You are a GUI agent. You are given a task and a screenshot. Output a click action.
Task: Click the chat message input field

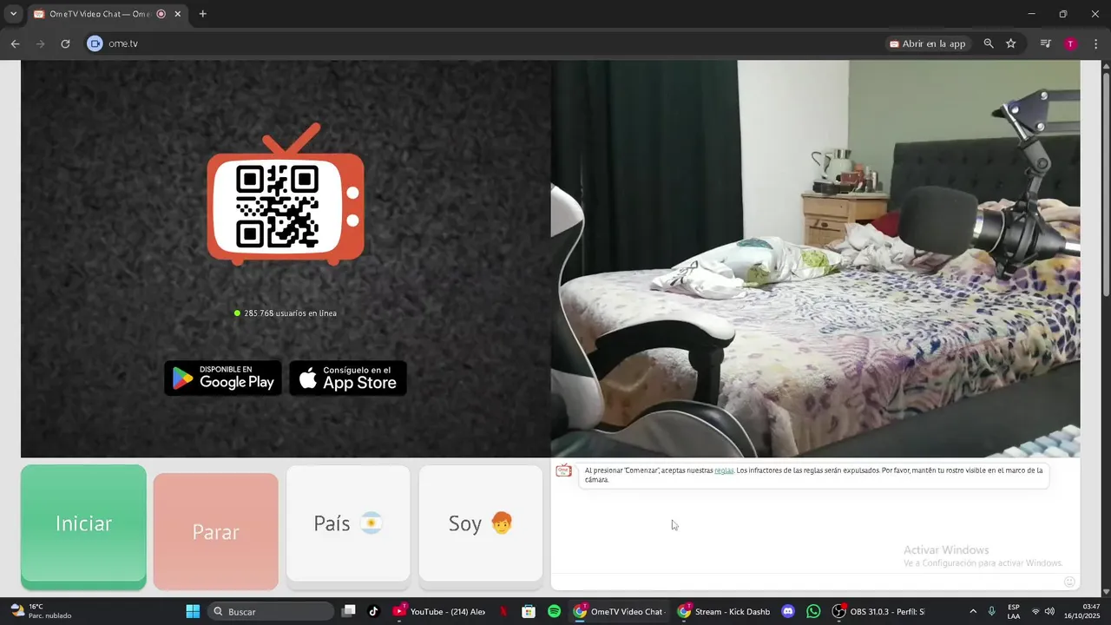807,582
